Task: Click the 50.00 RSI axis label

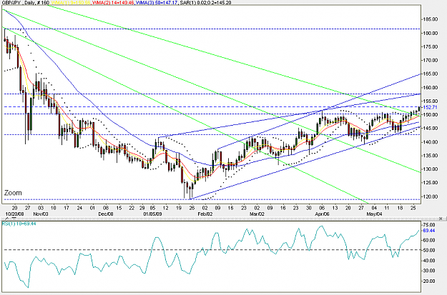Action: (x=430, y=250)
